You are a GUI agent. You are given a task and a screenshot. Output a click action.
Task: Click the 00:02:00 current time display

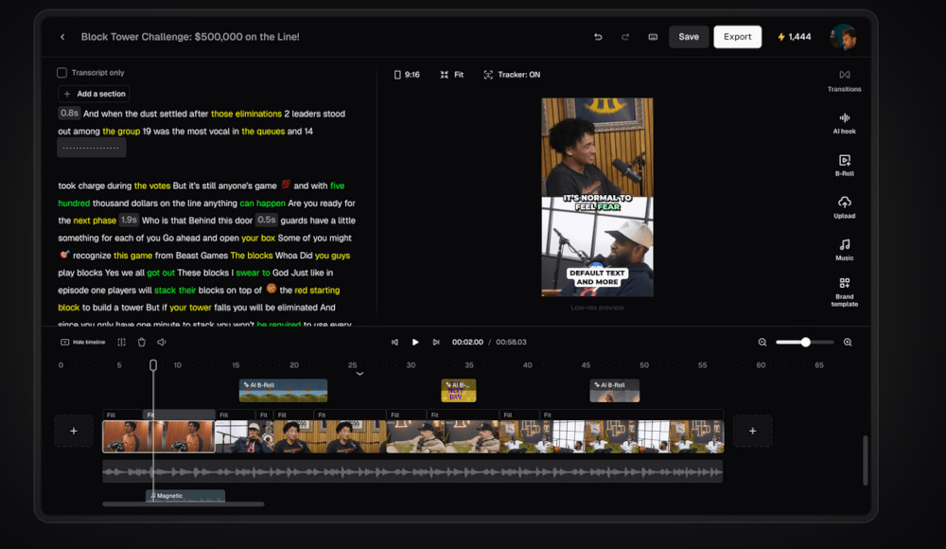pyautogui.click(x=467, y=342)
